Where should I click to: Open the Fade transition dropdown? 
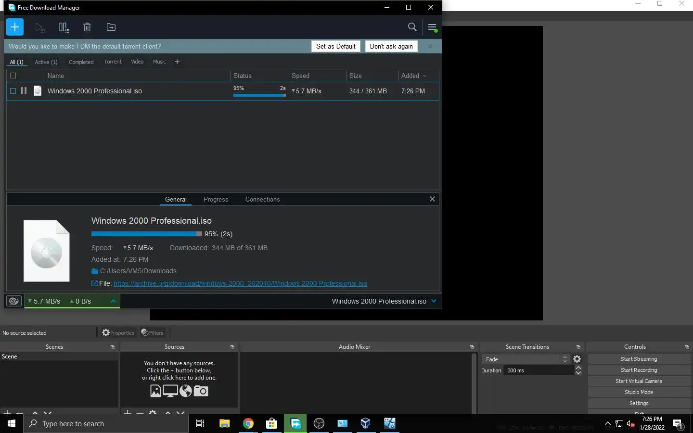(526, 359)
